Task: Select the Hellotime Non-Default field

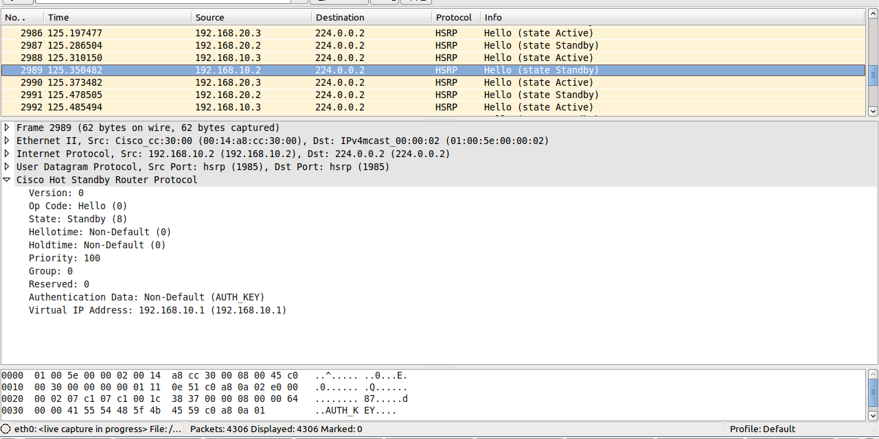Action: coord(100,232)
